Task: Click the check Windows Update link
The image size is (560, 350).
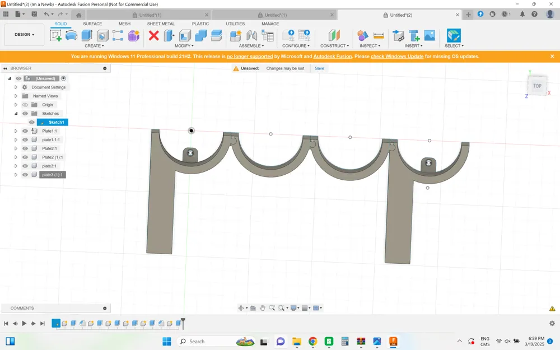Action: pos(397,56)
